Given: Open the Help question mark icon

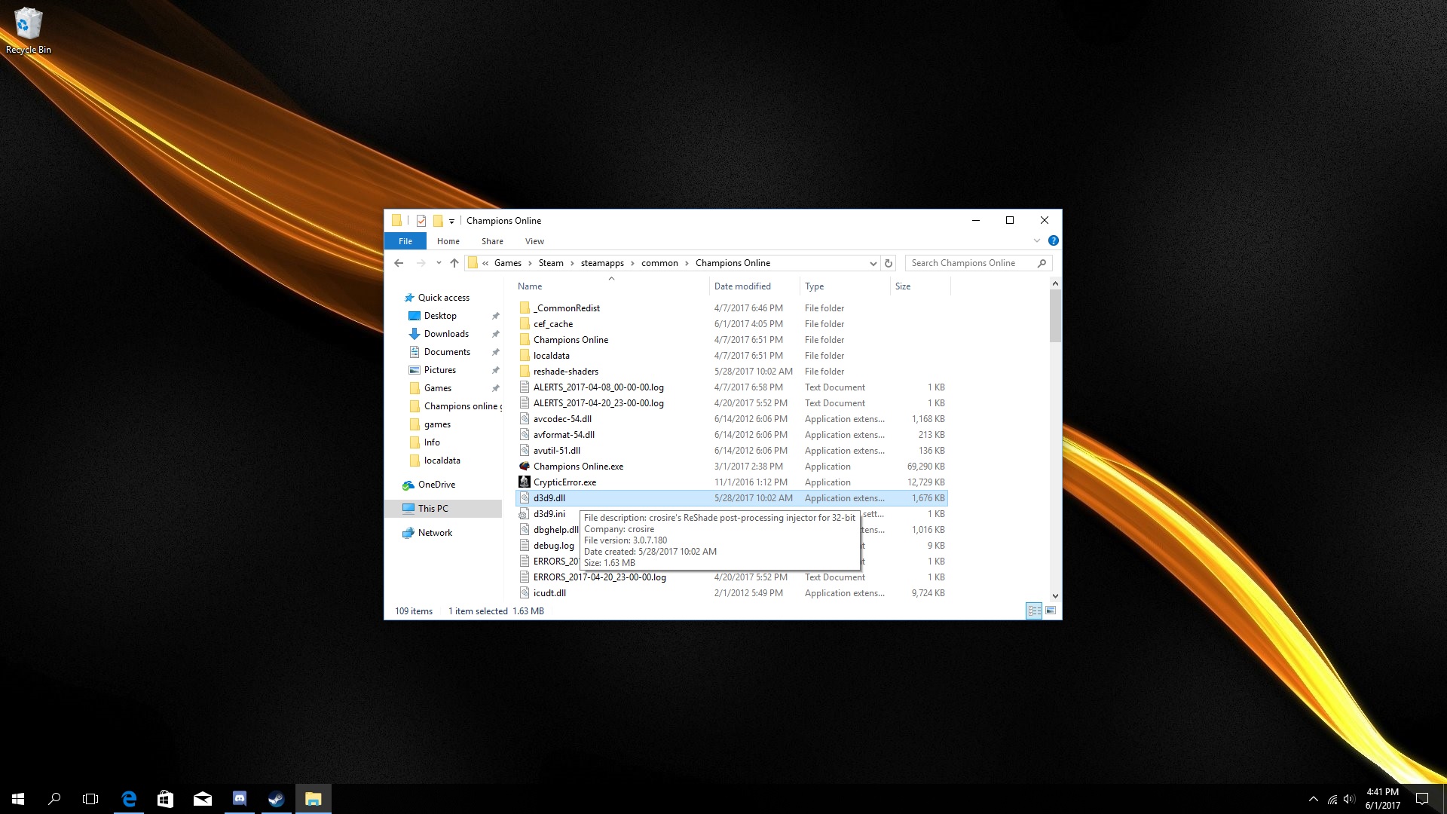Looking at the screenshot, I should (1053, 240).
